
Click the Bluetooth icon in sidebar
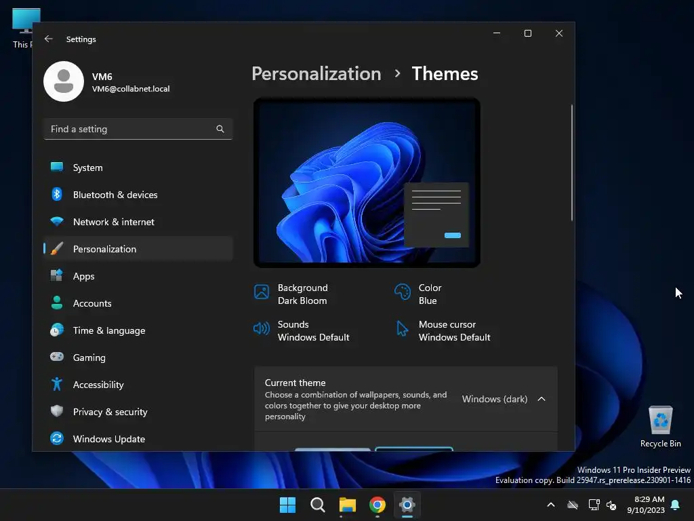click(x=57, y=194)
